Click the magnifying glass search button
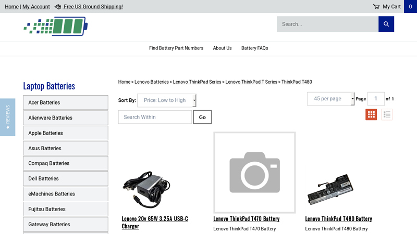Image resolution: width=417 pixels, height=234 pixels. point(386,24)
